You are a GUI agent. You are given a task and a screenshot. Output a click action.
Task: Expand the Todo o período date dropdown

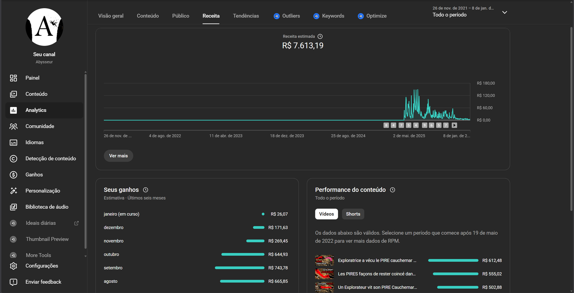pos(504,13)
